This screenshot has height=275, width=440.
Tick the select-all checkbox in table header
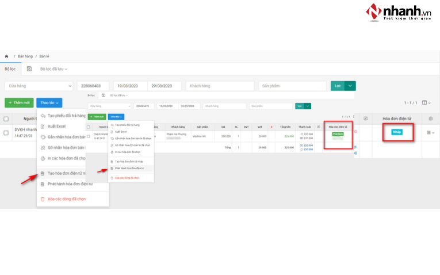click(x=6, y=119)
